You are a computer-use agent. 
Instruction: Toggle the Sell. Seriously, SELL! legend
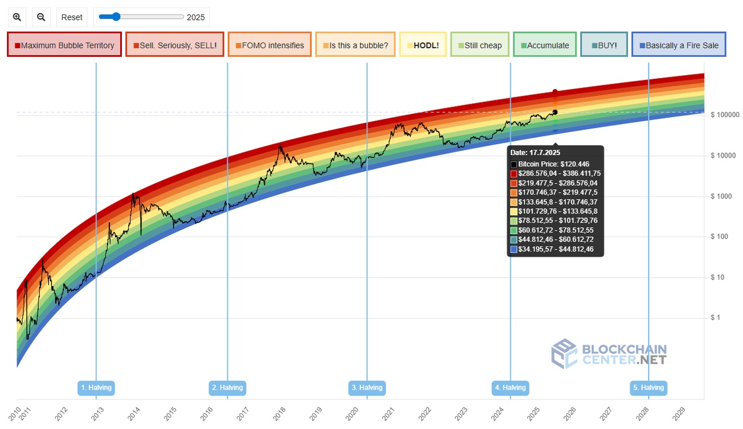(x=175, y=45)
